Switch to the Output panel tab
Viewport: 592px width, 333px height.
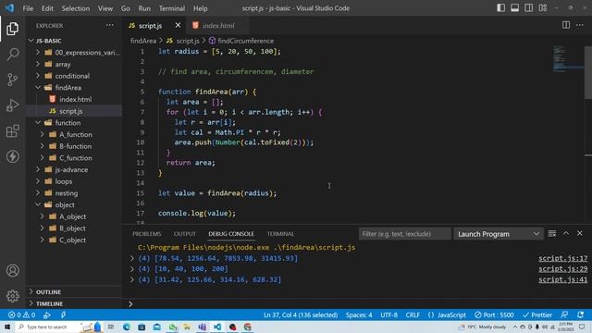[x=185, y=234]
